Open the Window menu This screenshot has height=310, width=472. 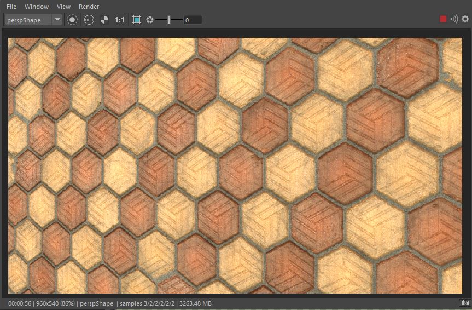[37, 7]
